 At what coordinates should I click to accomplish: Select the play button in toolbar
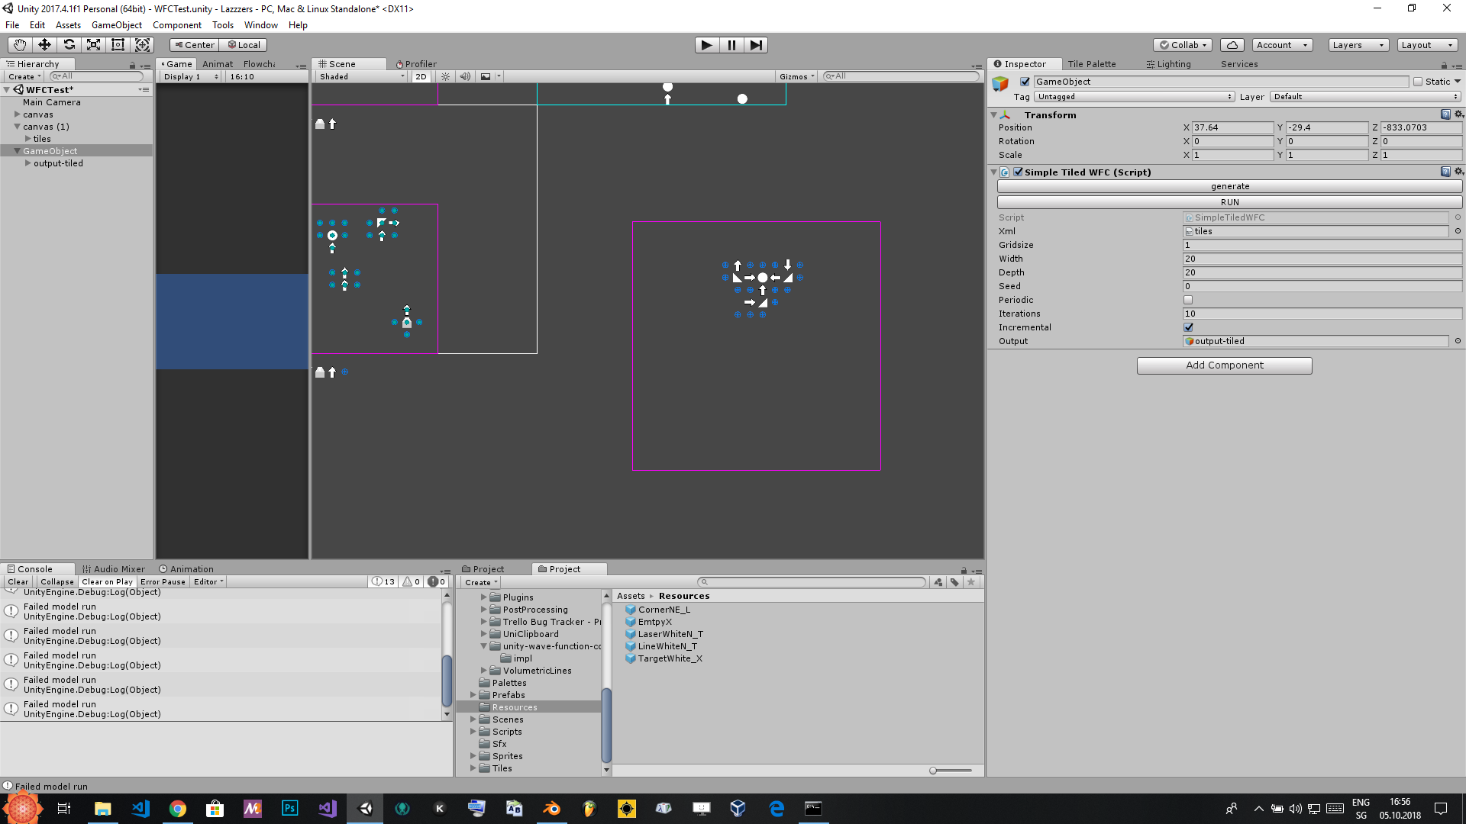click(x=706, y=44)
